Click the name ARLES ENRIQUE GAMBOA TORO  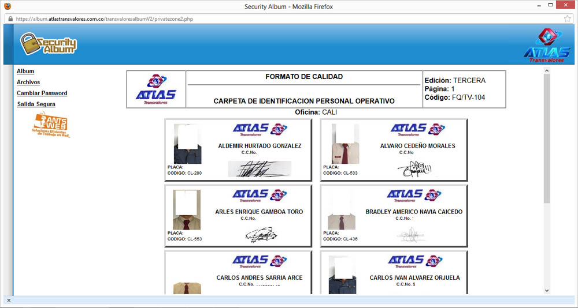[x=259, y=212]
